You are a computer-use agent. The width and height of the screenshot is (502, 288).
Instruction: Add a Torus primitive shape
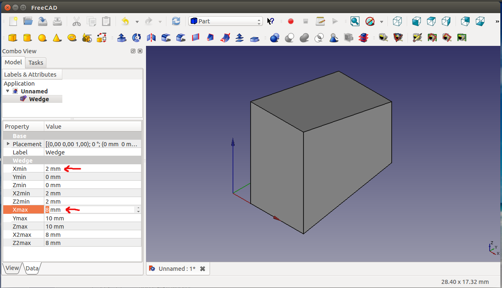coord(72,38)
